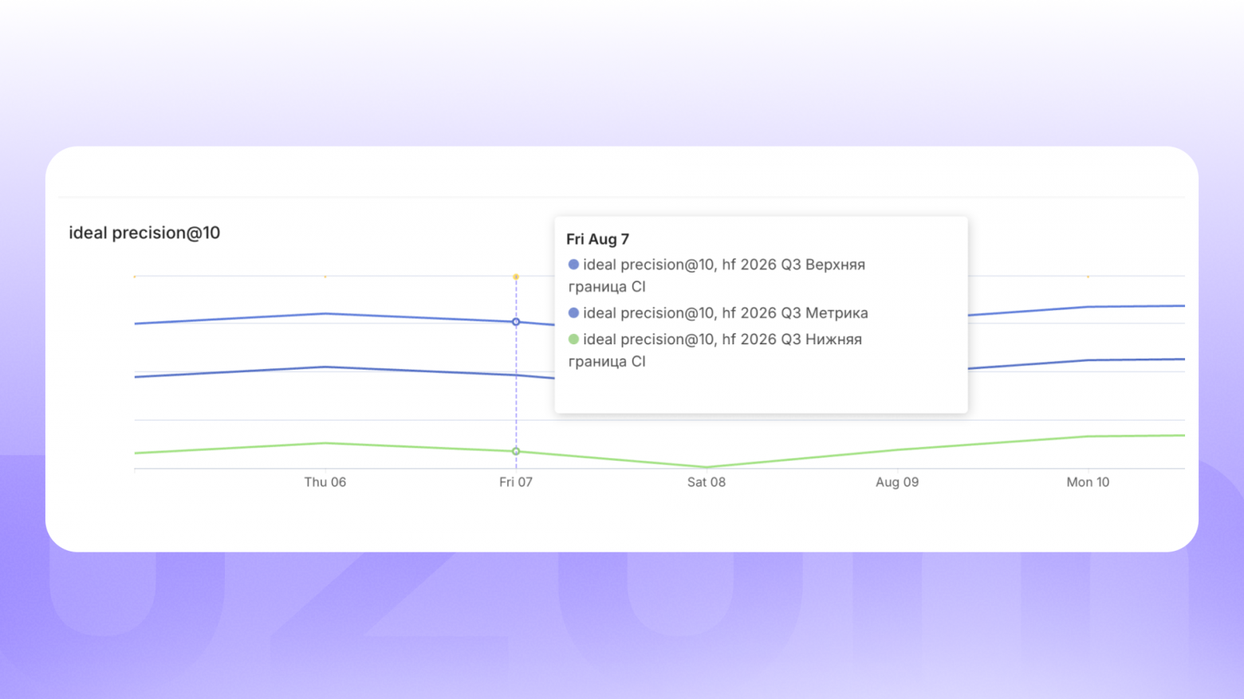This screenshot has width=1244, height=699.
Task: Select the "Thu 06" axis label
Action: pyautogui.click(x=325, y=482)
